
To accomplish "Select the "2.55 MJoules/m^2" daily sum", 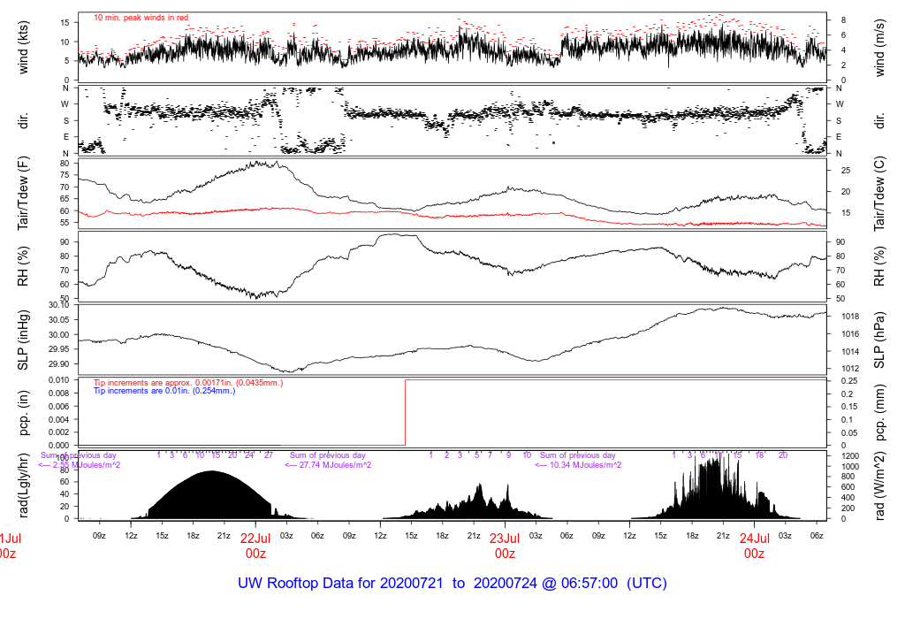I will pyautogui.click(x=79, y=465).
